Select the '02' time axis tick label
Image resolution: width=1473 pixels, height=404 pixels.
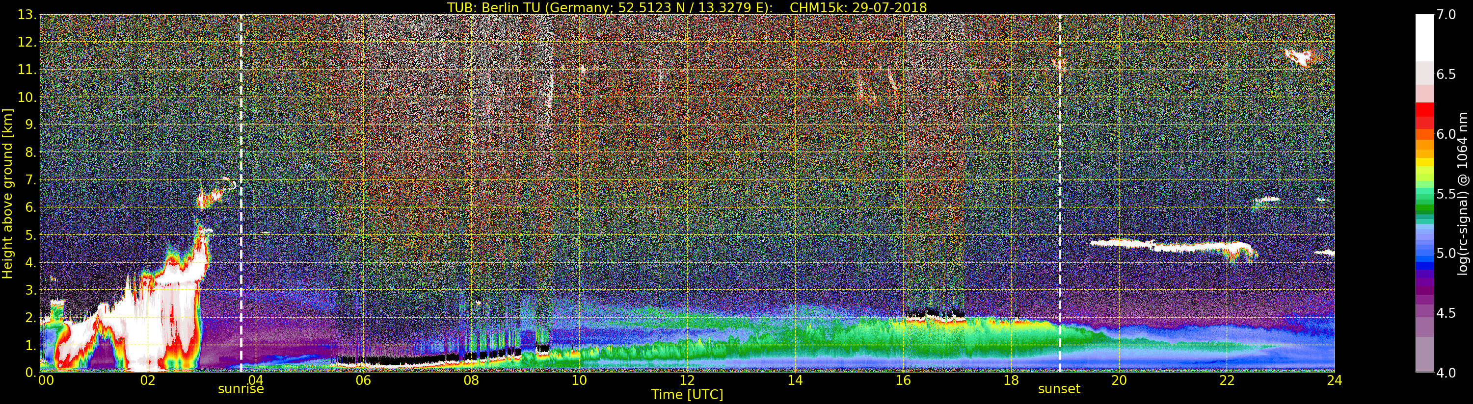coord(148,380)
